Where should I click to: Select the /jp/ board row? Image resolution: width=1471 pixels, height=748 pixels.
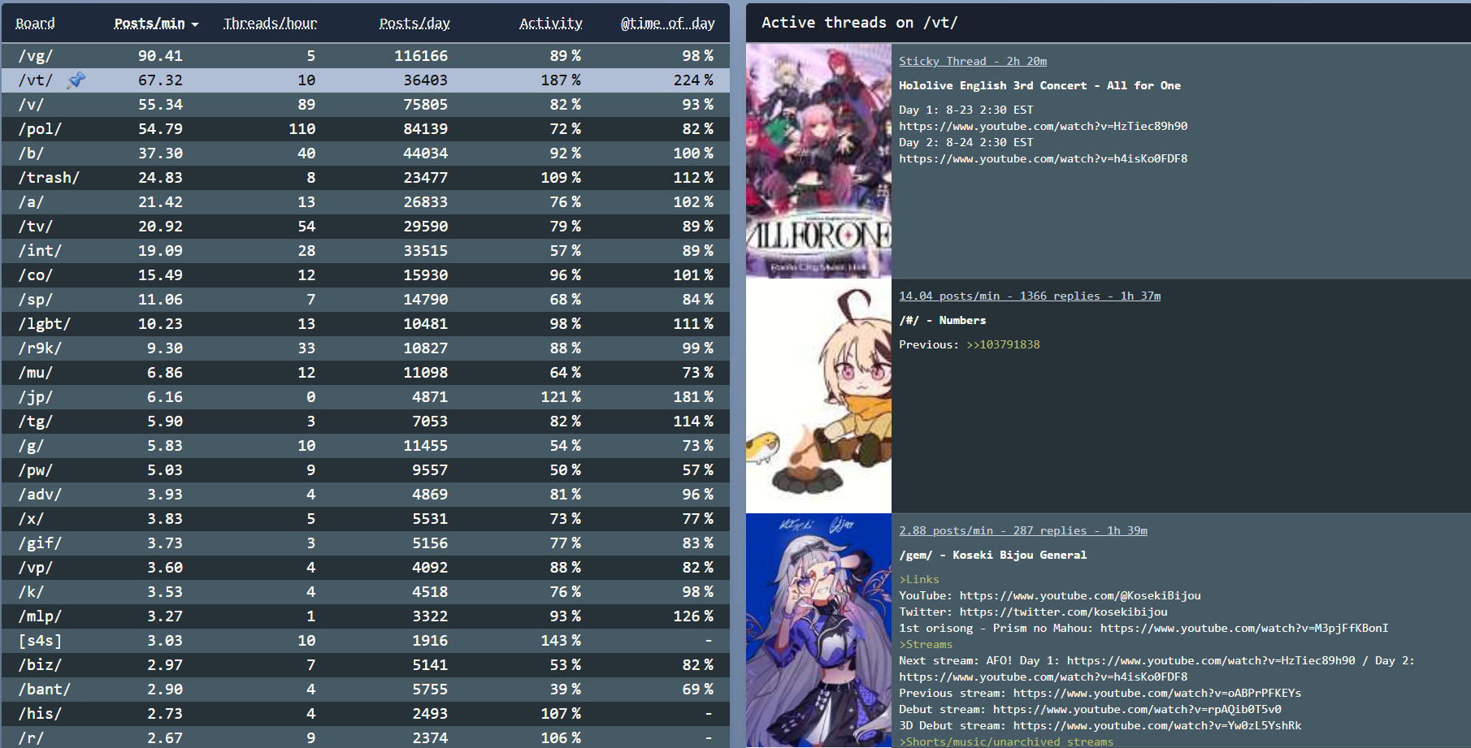365,396
